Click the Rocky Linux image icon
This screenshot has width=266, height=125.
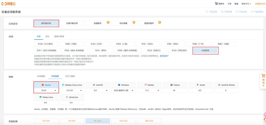pos(40,97)
